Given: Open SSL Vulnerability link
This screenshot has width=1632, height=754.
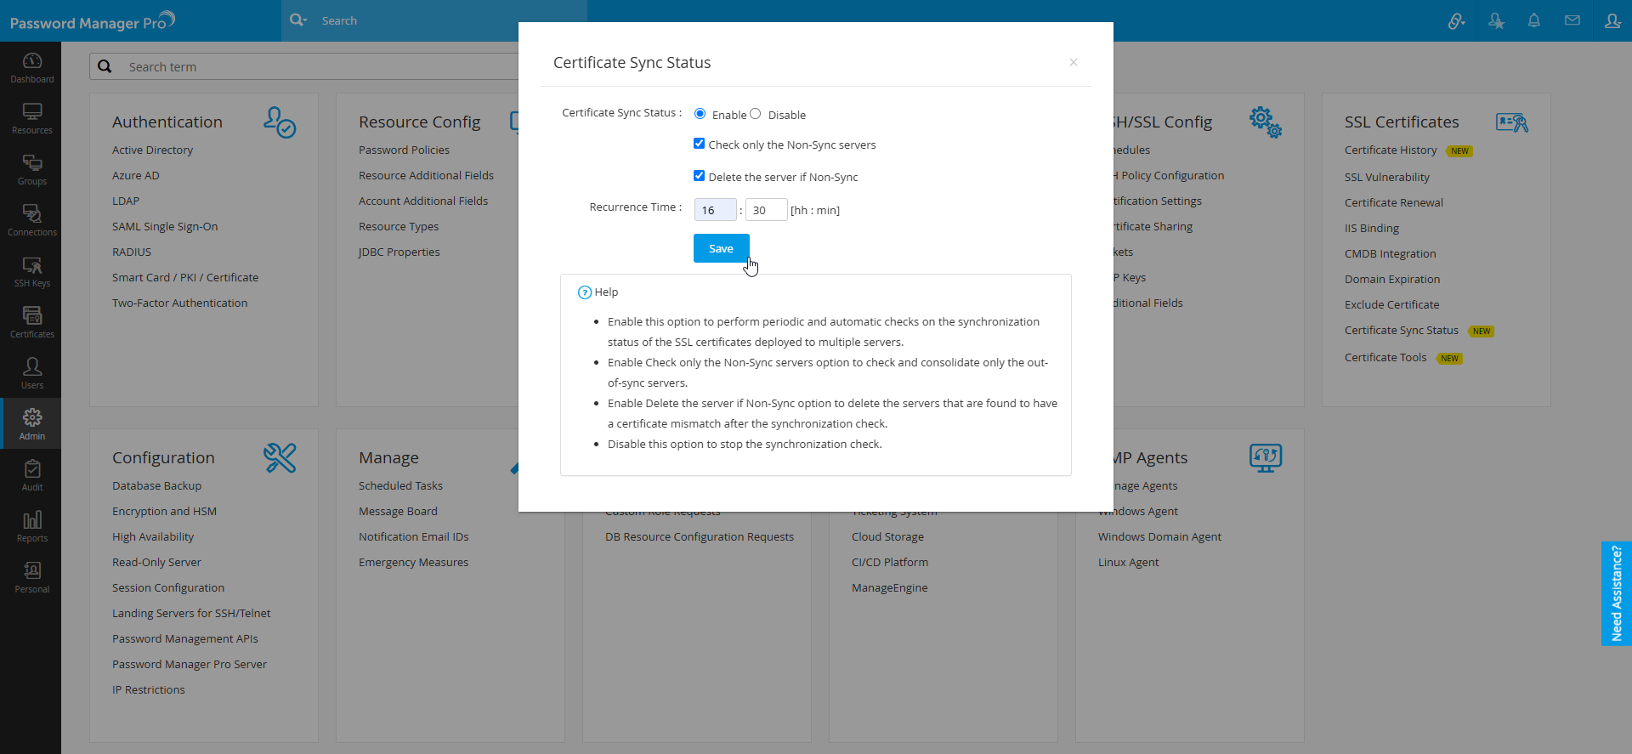Looking at the screenshot, I should (x=1387, y=177).
